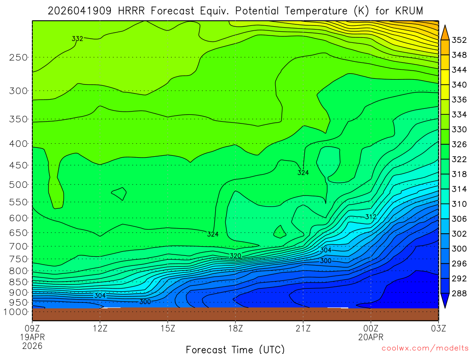Viewport: 473px width, 354px height.
Task: Click the 550 pressure axis label
Action: pyautogui.click(x=18, y=202)
